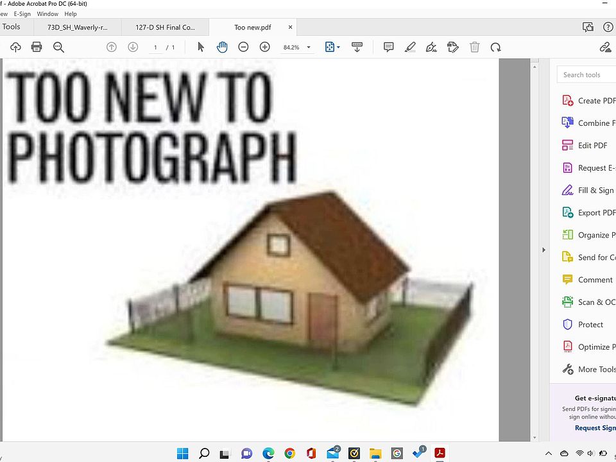Open the zoom percentage dropdown arrow

coord(309,47)
